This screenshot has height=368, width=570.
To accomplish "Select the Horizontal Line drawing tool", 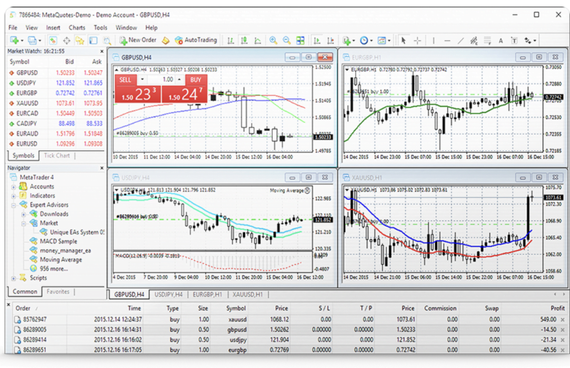I will coord(447,41).
